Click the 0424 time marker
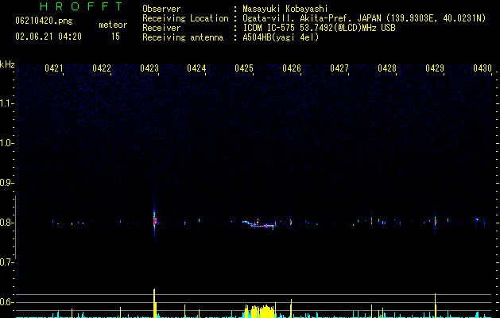This screenshot has height=318, width=500. pos(196,68)
